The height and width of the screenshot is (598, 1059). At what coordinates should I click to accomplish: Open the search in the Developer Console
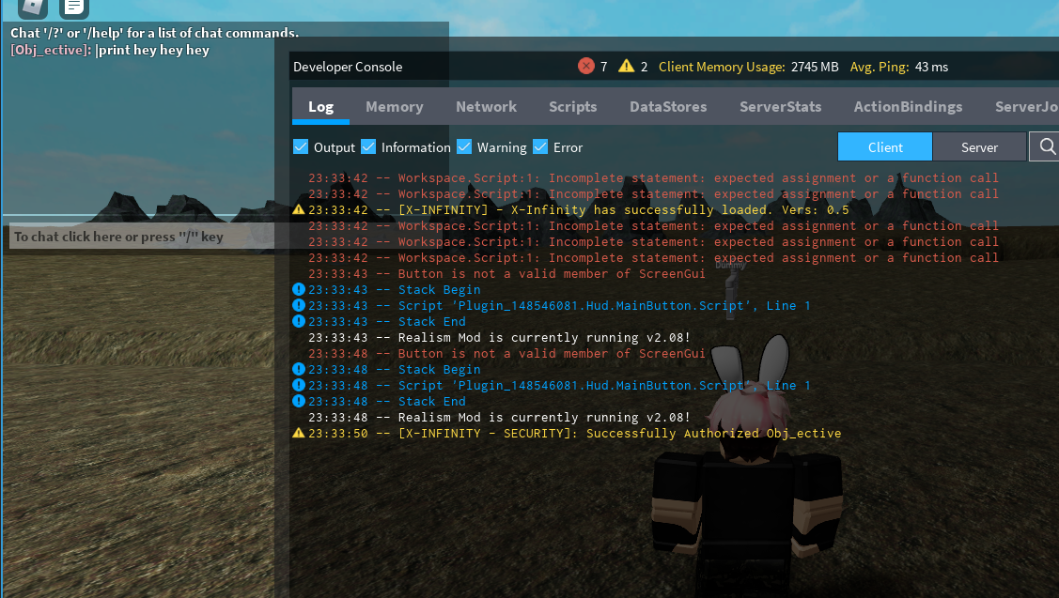click(1045, 146)
